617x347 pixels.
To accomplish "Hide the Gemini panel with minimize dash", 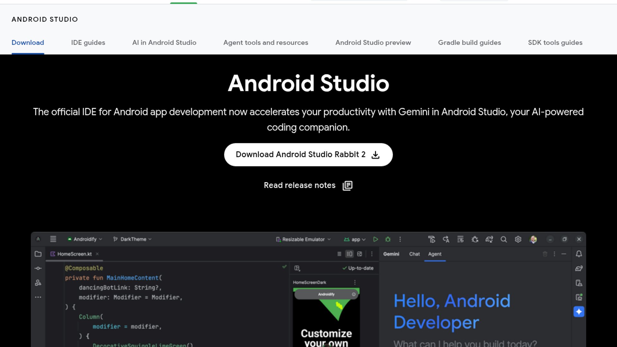I will point(564,254).
